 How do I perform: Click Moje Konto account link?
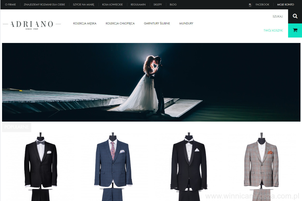[x=285, y=5]
